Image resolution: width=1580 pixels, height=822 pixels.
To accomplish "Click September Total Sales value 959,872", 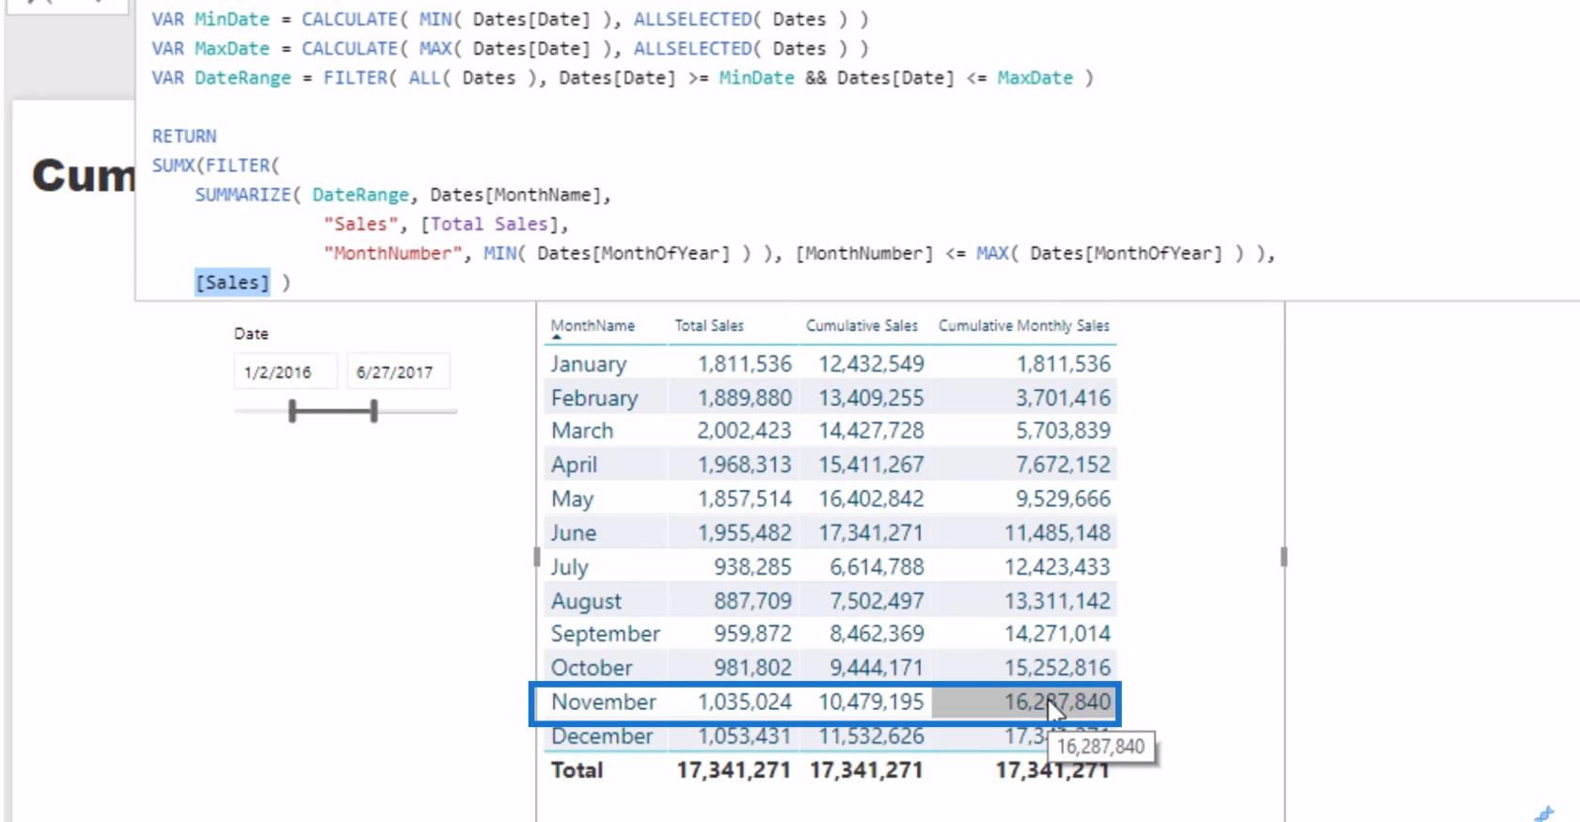I will (x=752, y=634).
